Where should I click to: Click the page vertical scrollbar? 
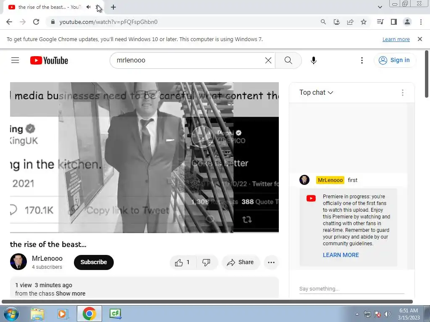click(427, 74)
